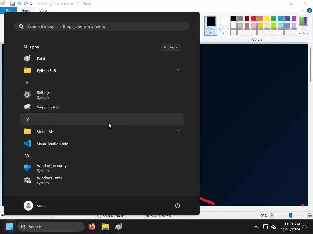Click the Redo icon in Paint title bar

click(x=26, y=4)
